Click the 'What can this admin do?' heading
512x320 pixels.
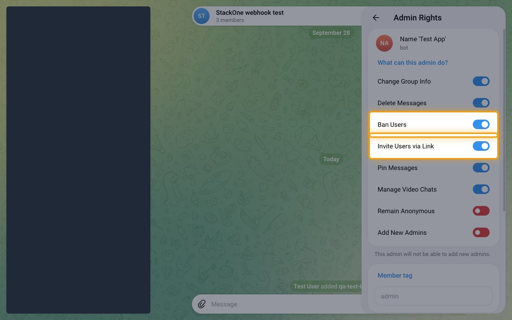(413, 63)
